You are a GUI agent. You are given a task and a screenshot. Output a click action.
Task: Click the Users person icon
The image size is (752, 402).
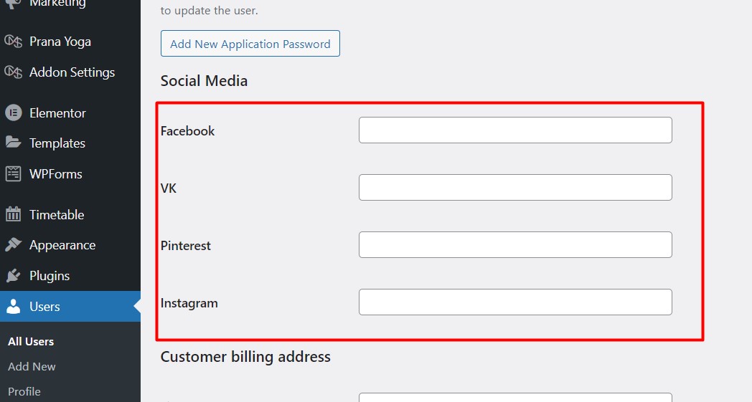(14, 306)
